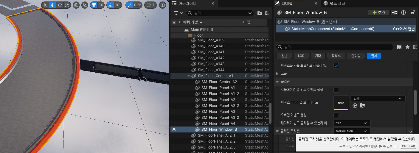Open grid snap size value 10
419x153 pixels.
click(101, 5)
